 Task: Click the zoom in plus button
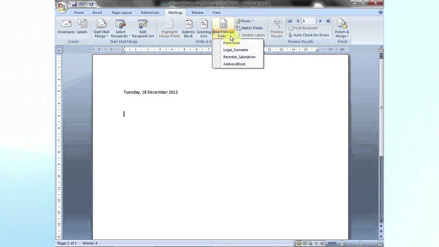pyautogui.click(x=380, y=243)
